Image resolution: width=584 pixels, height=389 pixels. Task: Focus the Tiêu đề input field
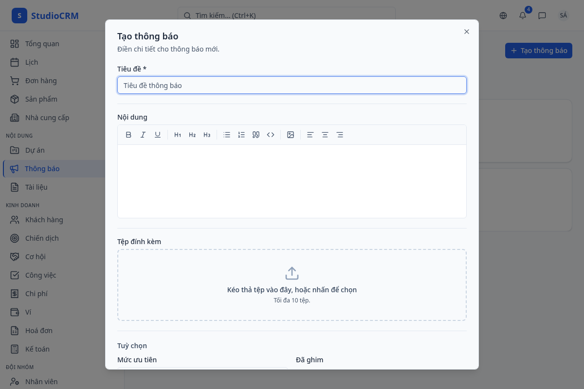292,85
